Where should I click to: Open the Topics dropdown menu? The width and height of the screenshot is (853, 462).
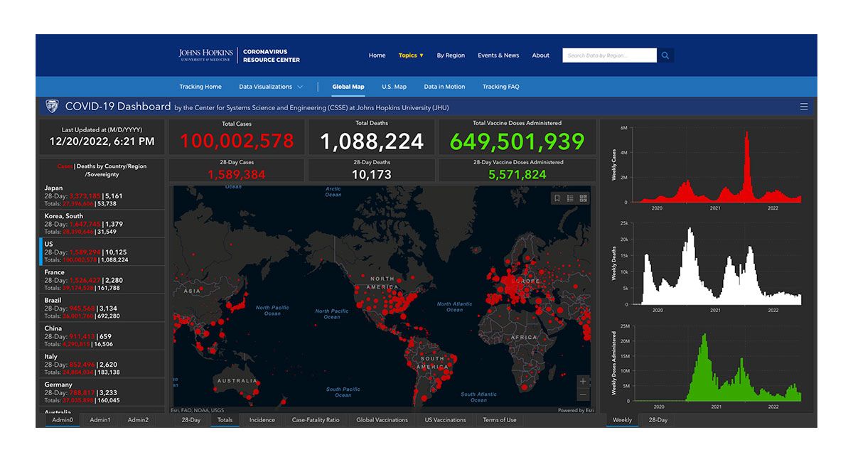pyautogui.click(x=410, y=55)
